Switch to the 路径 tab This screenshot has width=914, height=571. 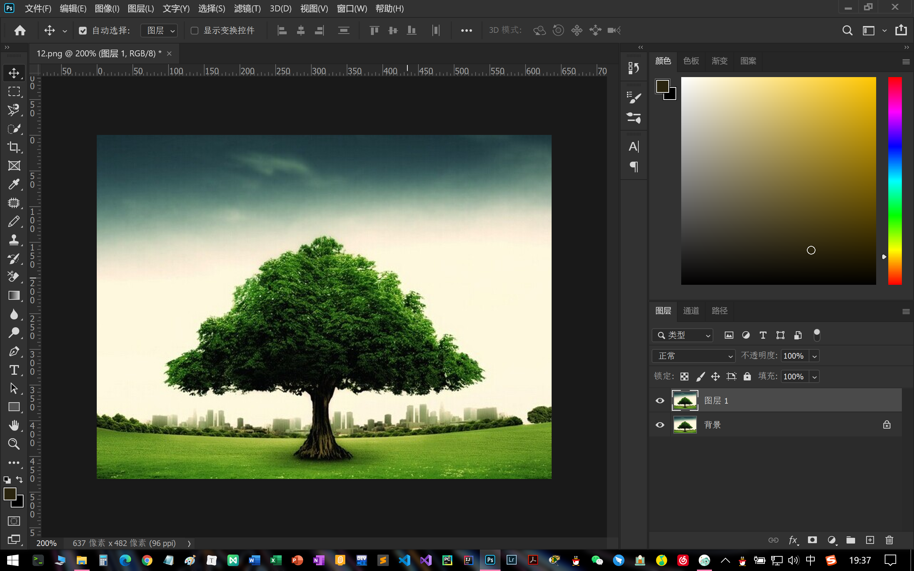719,310
